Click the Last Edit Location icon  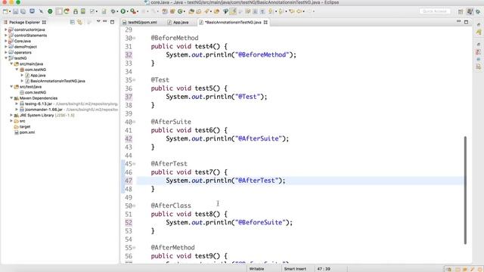291,11
